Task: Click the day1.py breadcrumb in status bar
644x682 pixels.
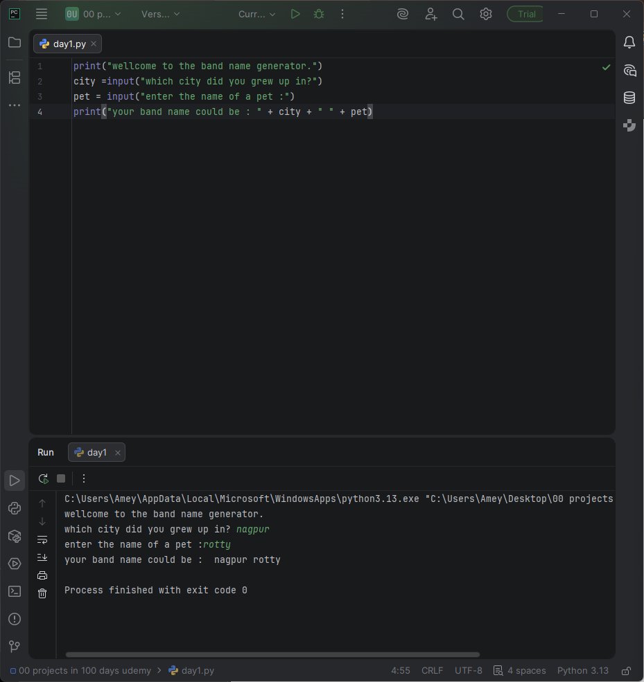Action: [191, 671]
